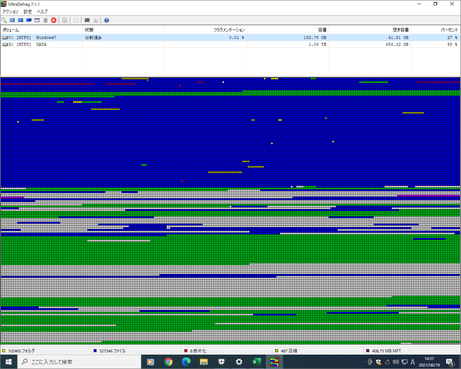The height and width of the screenshot is (369, 461).
Task: Open help with the blue question mark icon
Action: (106, 20)
